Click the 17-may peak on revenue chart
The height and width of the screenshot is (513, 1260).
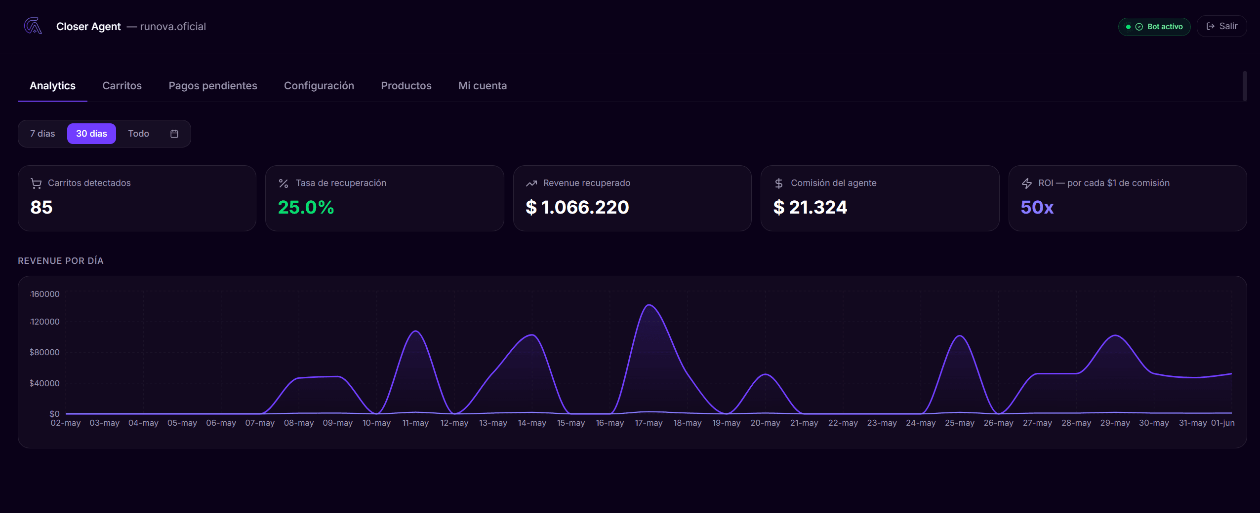click(649, 305)
